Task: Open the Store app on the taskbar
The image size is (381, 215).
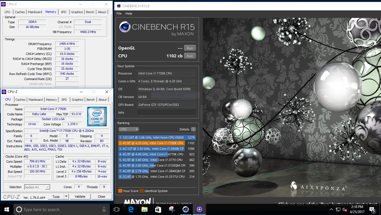Action: click(x=158, y=209)
